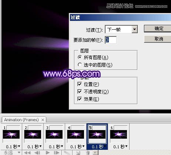Open the looping option 永远 dropdown
Screen dimensions: 171x155
coord(19,152)
